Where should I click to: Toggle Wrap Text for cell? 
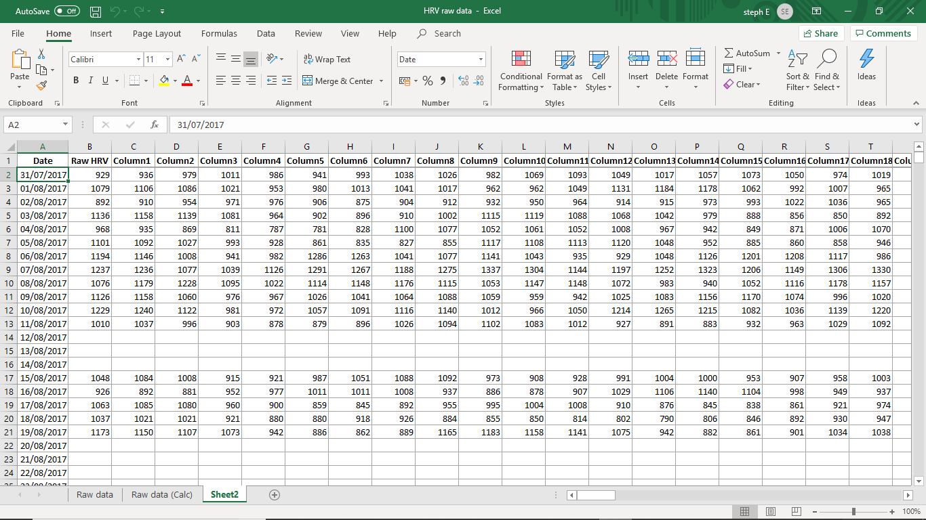[x=327, y=60]
